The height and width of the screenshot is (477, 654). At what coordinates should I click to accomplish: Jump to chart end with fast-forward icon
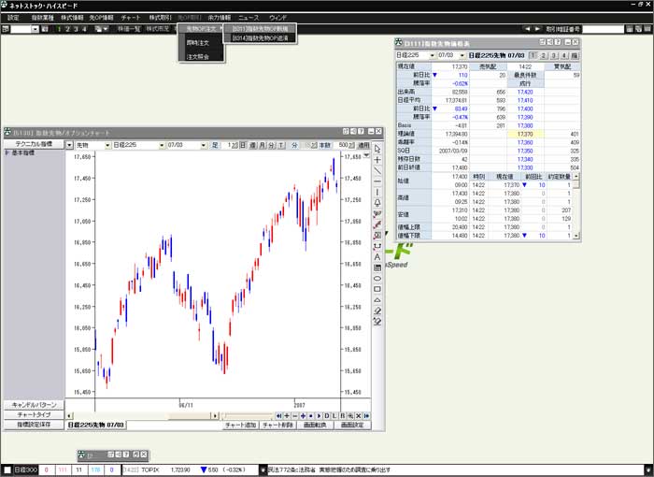click(x=366, y=416)
